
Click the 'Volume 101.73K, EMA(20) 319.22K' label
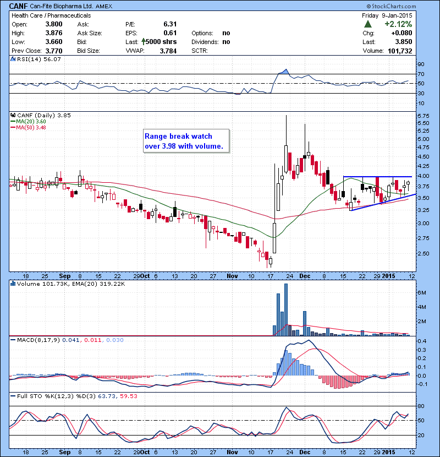71,284
